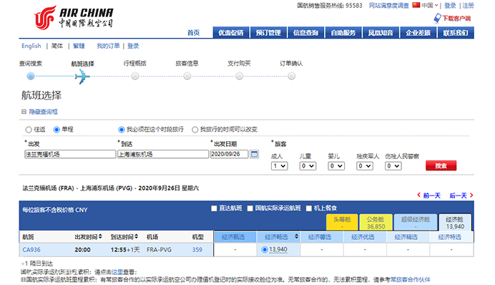Select the 13,940 fare radio button
Viewport: 495px width, 285px height.
[265, 250]
